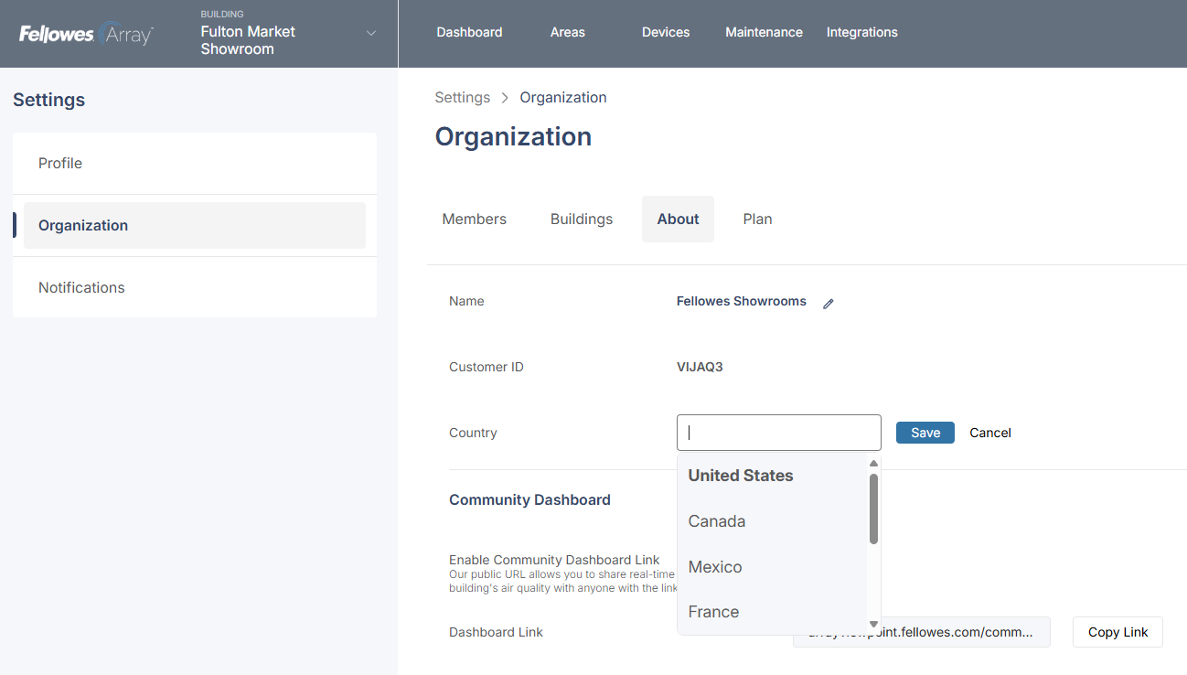This screenshot has height=675, width=1187.
Task: Choose France from country list
Action: pyautogui.click(x=772, y=612)
